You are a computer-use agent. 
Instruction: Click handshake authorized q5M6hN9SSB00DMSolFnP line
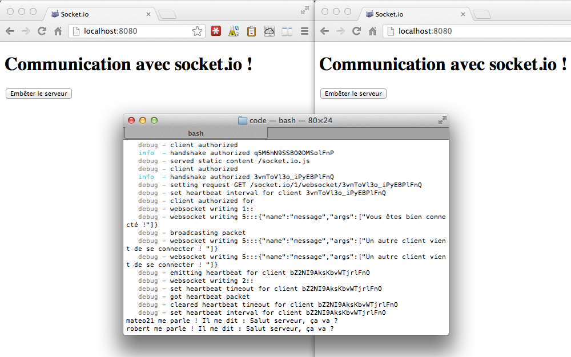236,153
